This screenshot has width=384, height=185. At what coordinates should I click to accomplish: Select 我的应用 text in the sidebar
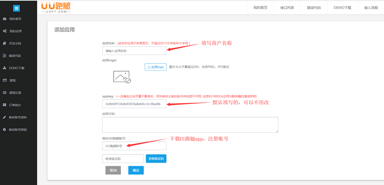pos(15,31)
